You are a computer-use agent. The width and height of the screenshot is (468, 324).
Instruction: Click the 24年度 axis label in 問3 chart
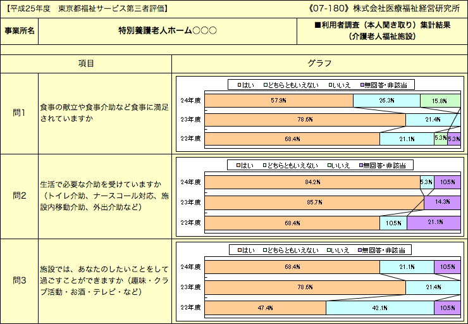pyautogui.click(x=191, y=267)
